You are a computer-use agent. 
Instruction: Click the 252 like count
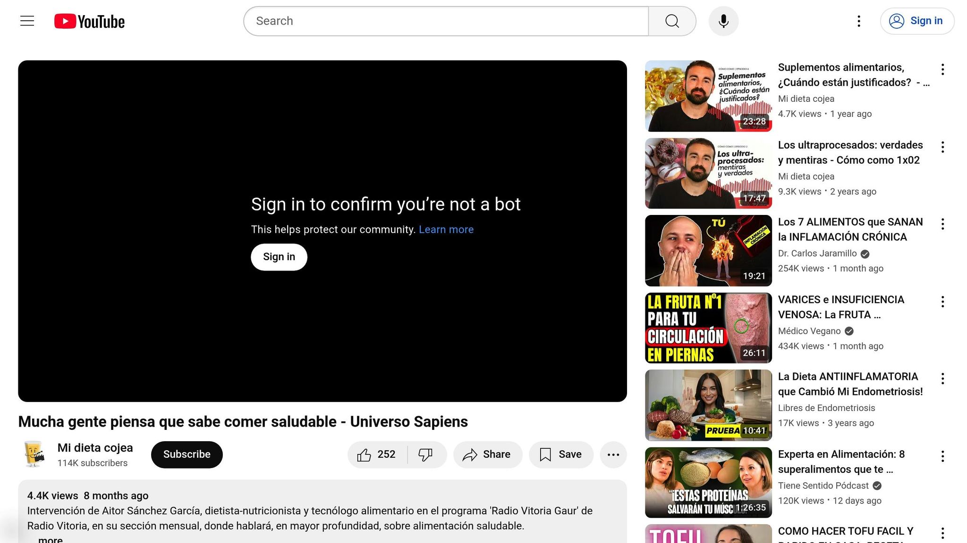click(x=386, y=455)
